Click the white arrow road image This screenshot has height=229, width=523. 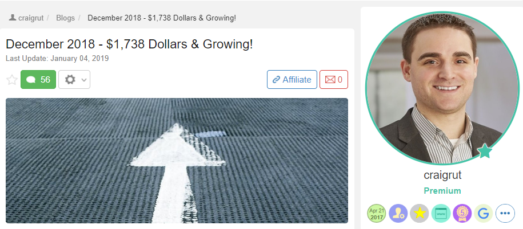point(177,161)
